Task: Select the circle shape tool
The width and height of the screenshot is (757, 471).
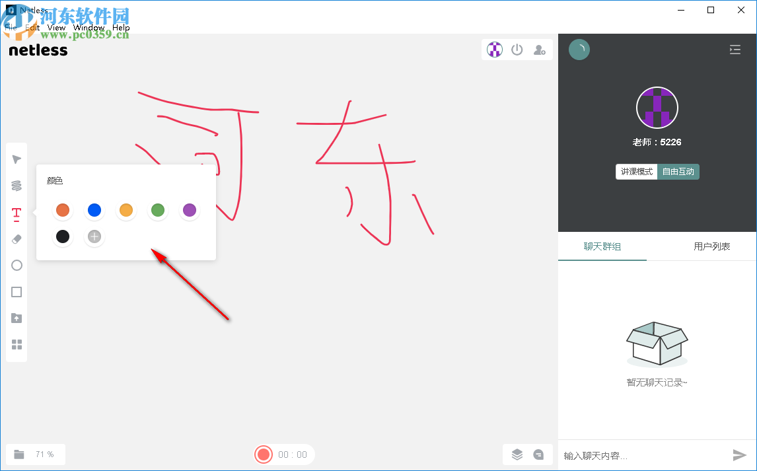Action: (x=17, y=265)
